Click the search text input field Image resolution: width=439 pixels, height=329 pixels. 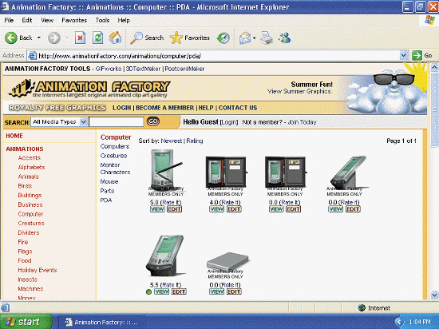pyautogui.click(x=117, y=122)
